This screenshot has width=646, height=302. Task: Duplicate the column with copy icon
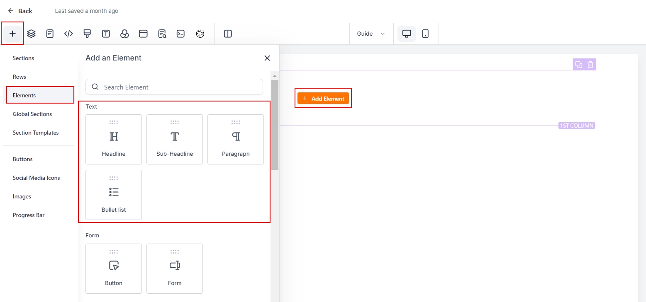(x=578, y=65)
